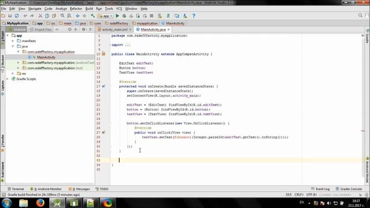The image size is (370, 208).
Task: Open the TODO tool window
Action: (102, 189)
